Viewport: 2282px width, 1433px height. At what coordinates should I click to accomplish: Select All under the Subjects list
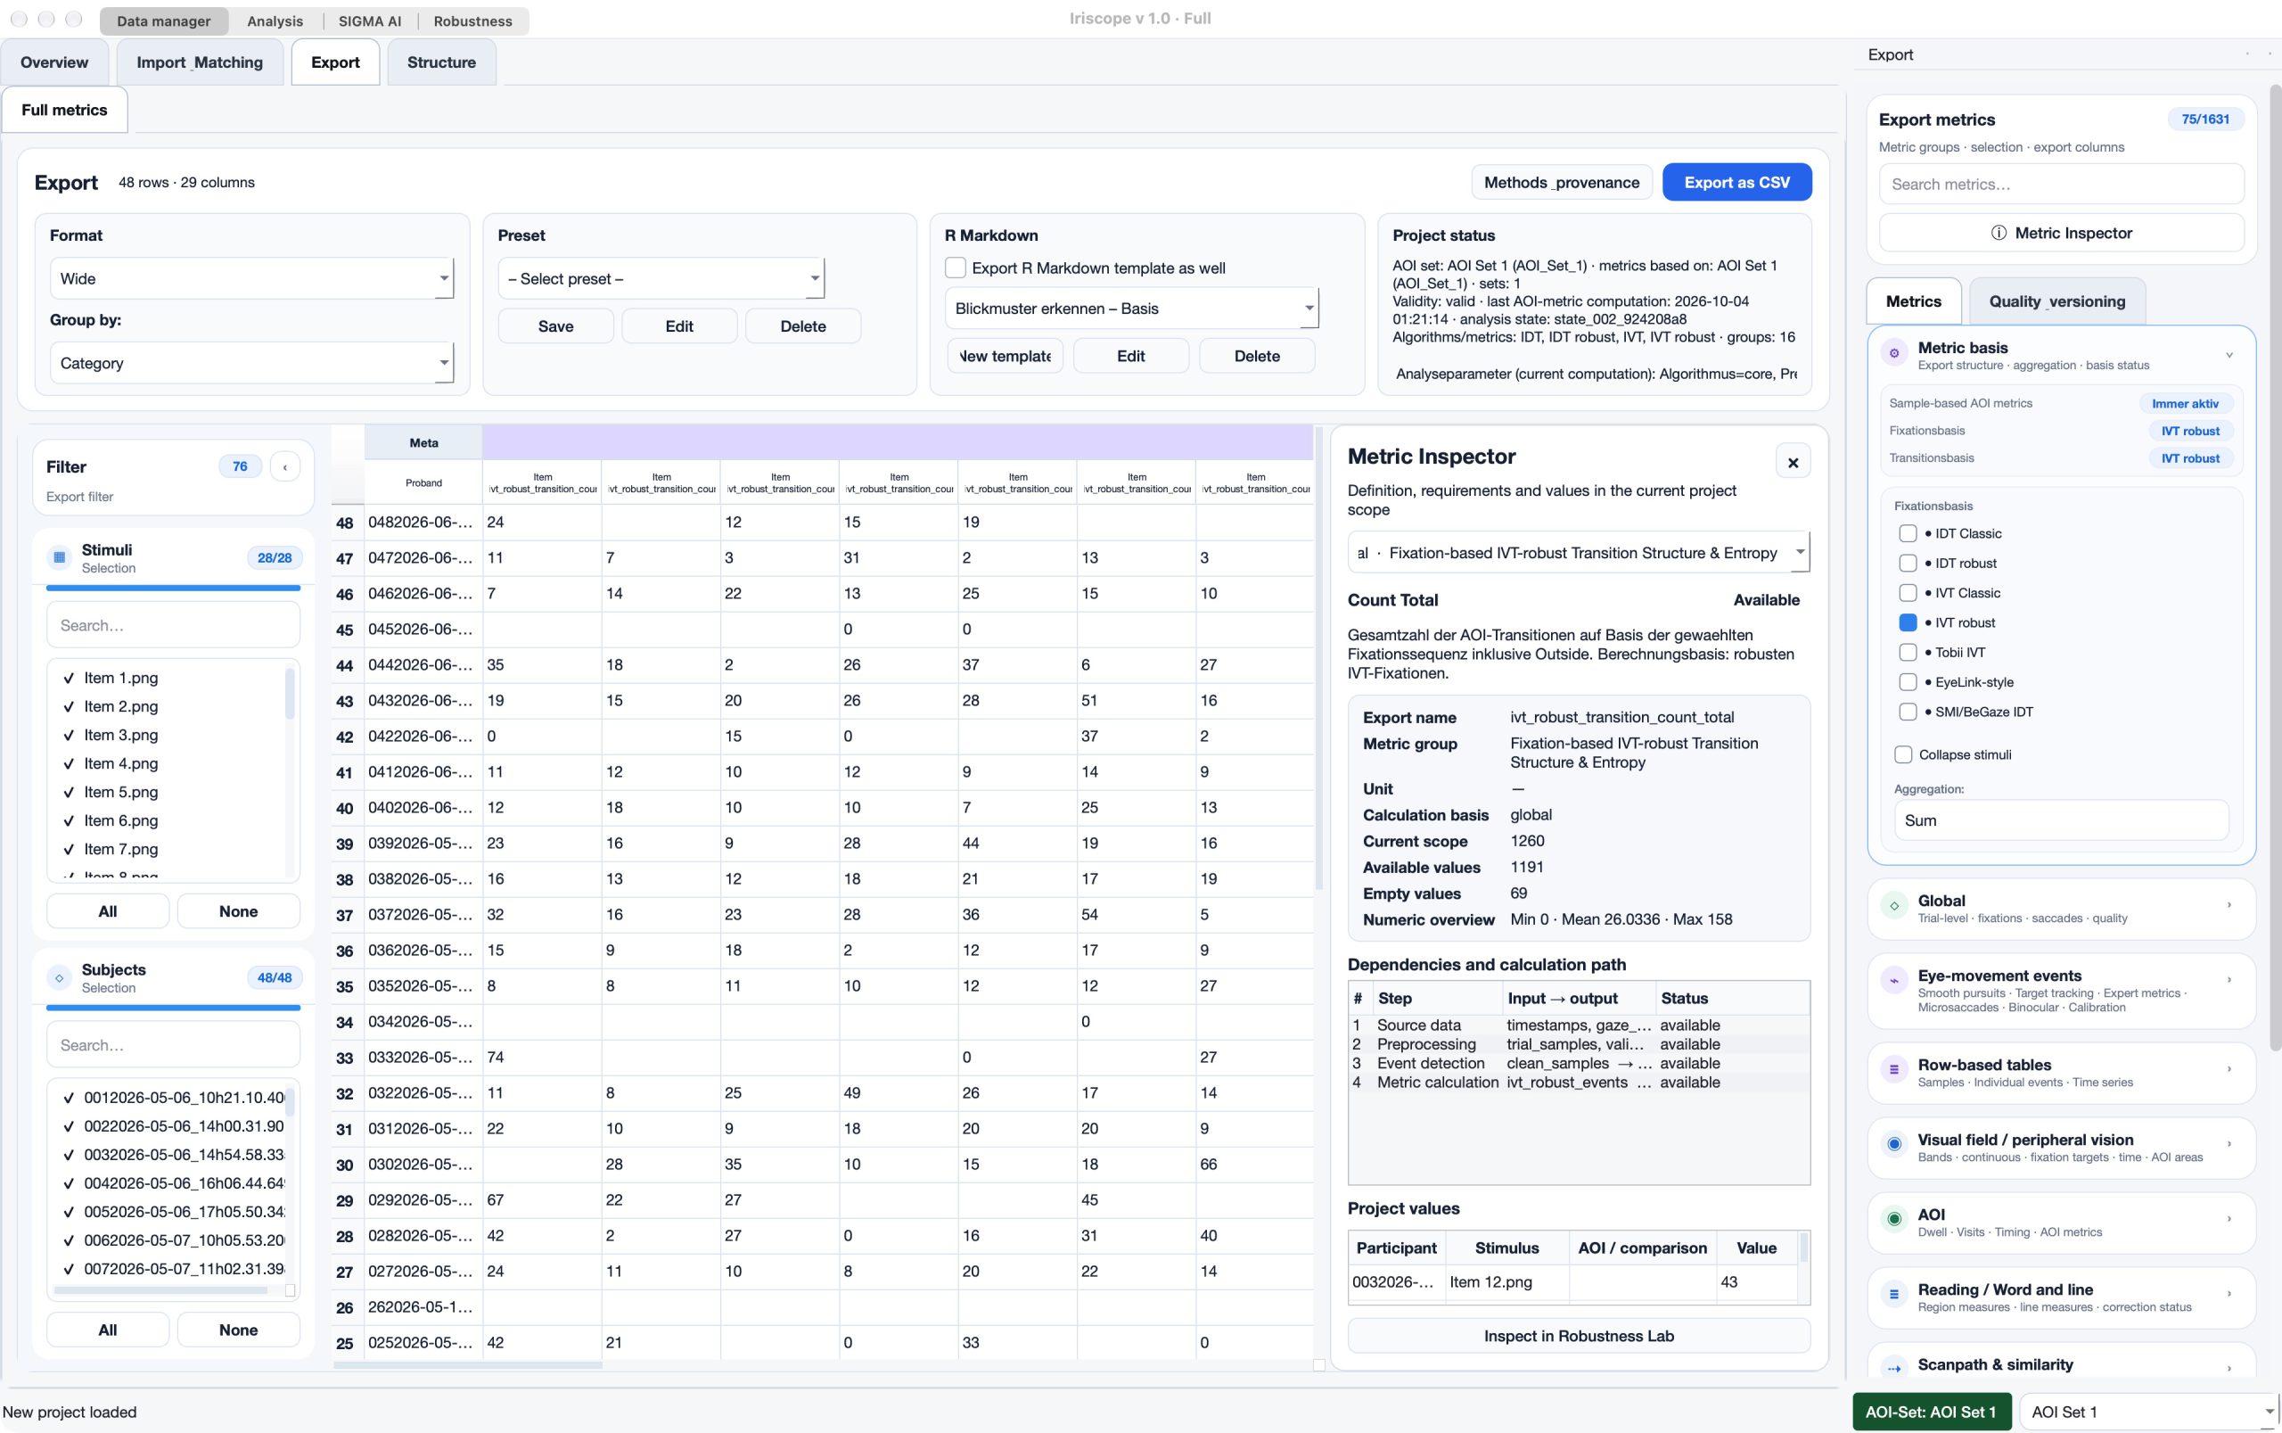108,1330
